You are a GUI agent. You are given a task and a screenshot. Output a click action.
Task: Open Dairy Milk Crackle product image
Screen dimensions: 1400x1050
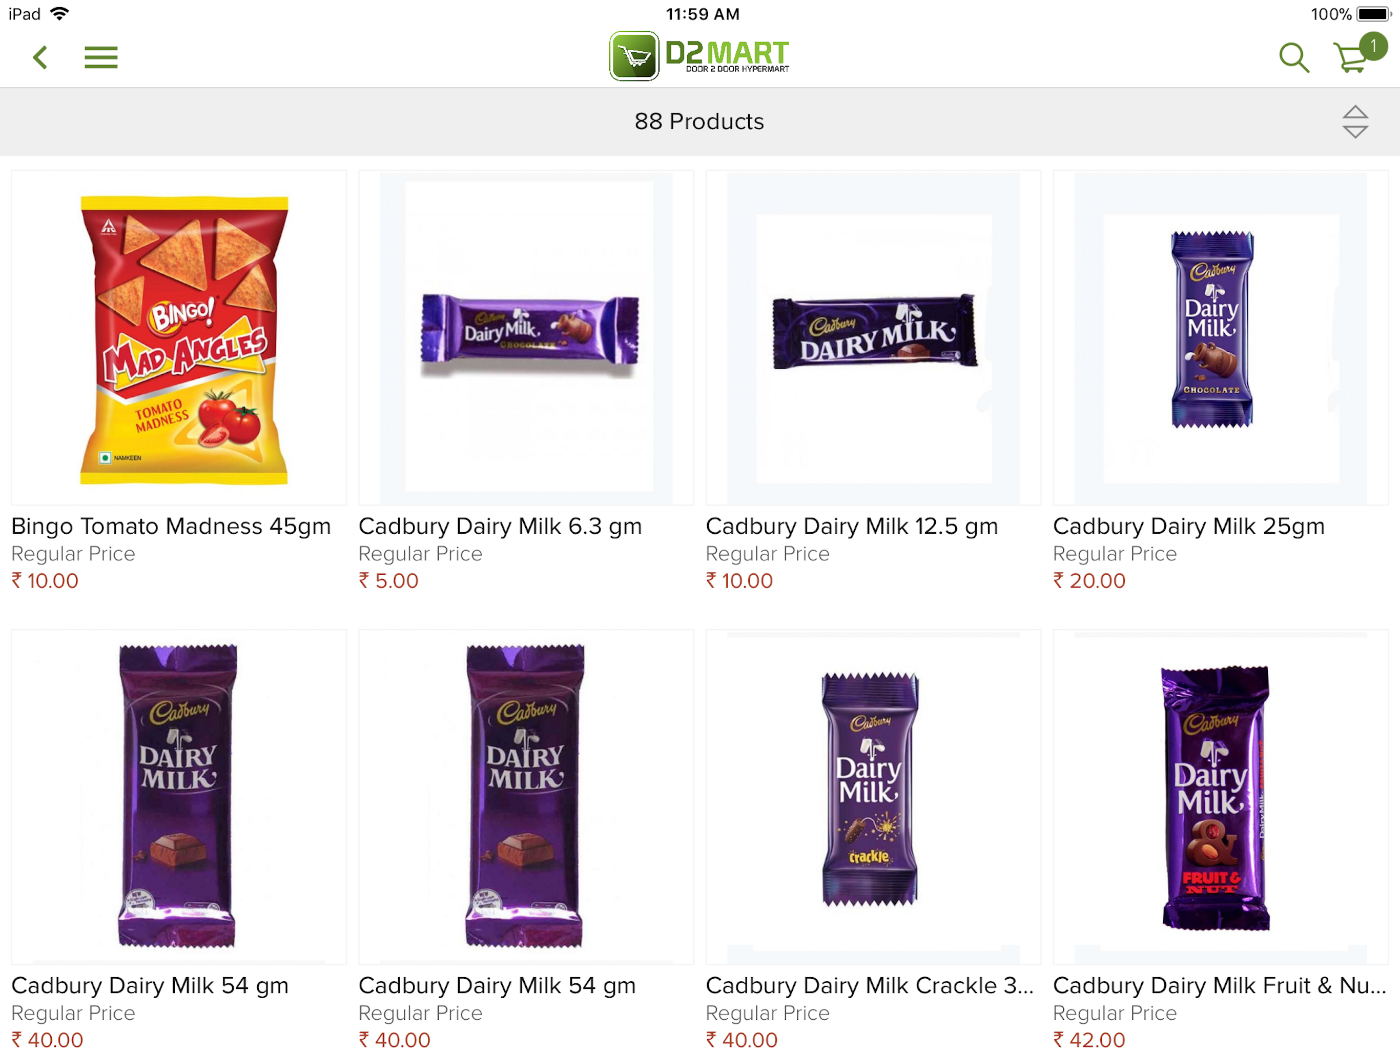point(873,797)
